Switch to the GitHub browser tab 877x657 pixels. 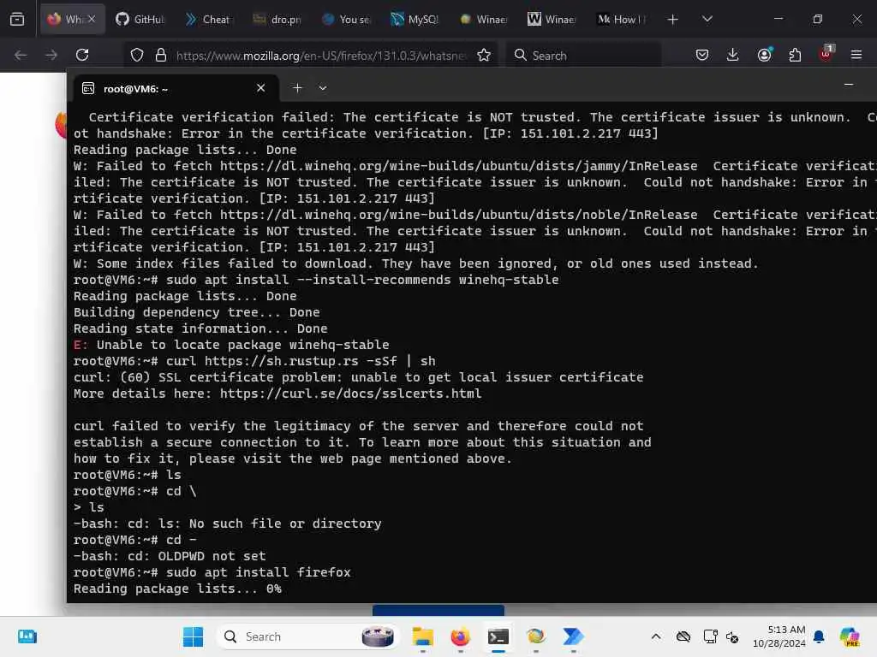[x=140, y=19]
